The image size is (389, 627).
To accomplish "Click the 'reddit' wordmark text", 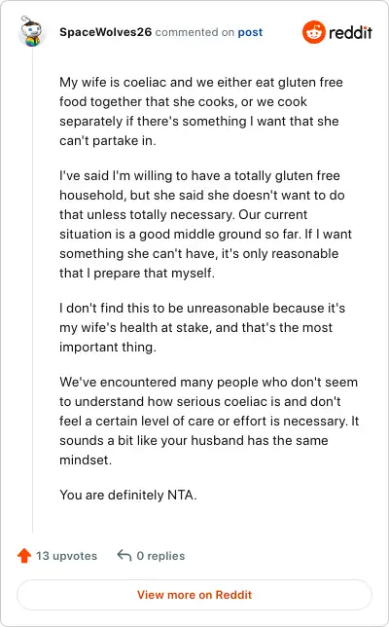I will tap(350, 32).
